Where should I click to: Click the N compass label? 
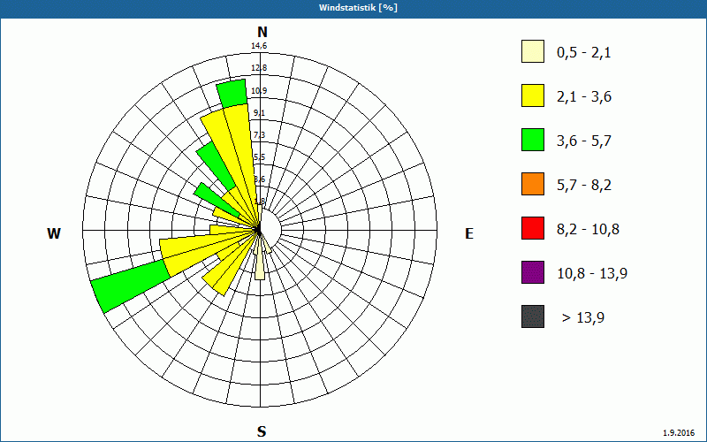click(262, 32)
